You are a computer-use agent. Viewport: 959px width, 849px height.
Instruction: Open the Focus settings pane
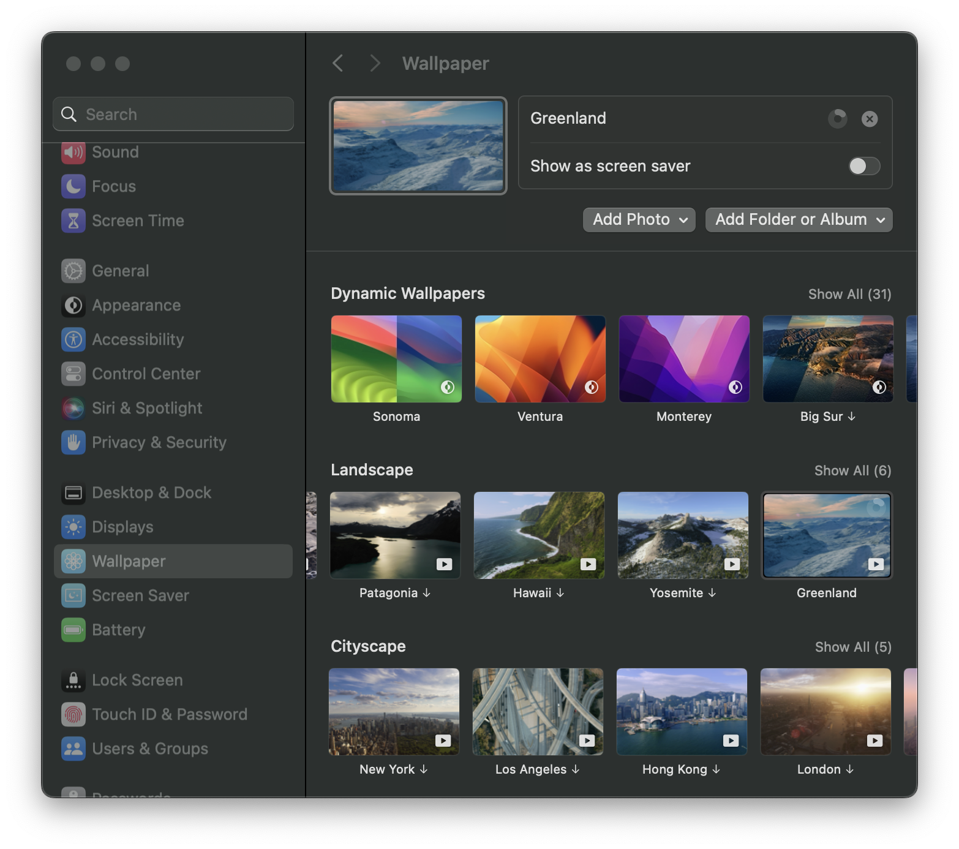tap(173, 186)
